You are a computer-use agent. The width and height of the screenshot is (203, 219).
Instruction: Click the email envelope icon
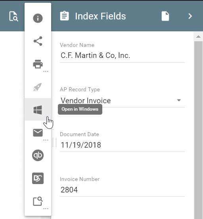coord(38,133)
